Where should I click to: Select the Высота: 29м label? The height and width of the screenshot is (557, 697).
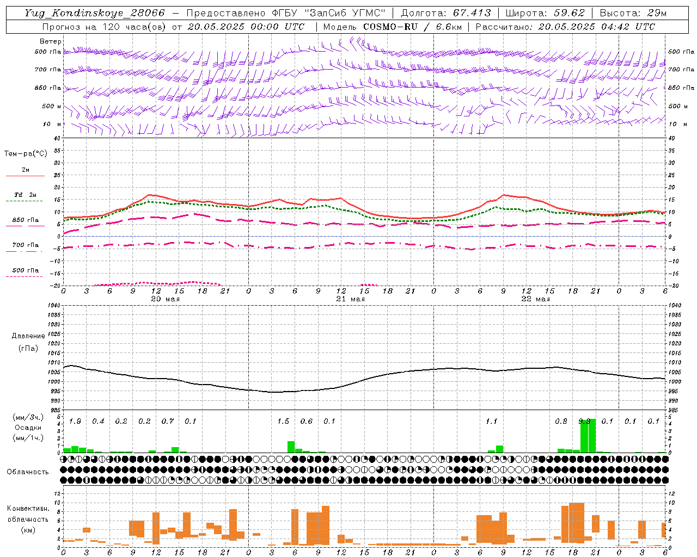click(x=633, y=13)
